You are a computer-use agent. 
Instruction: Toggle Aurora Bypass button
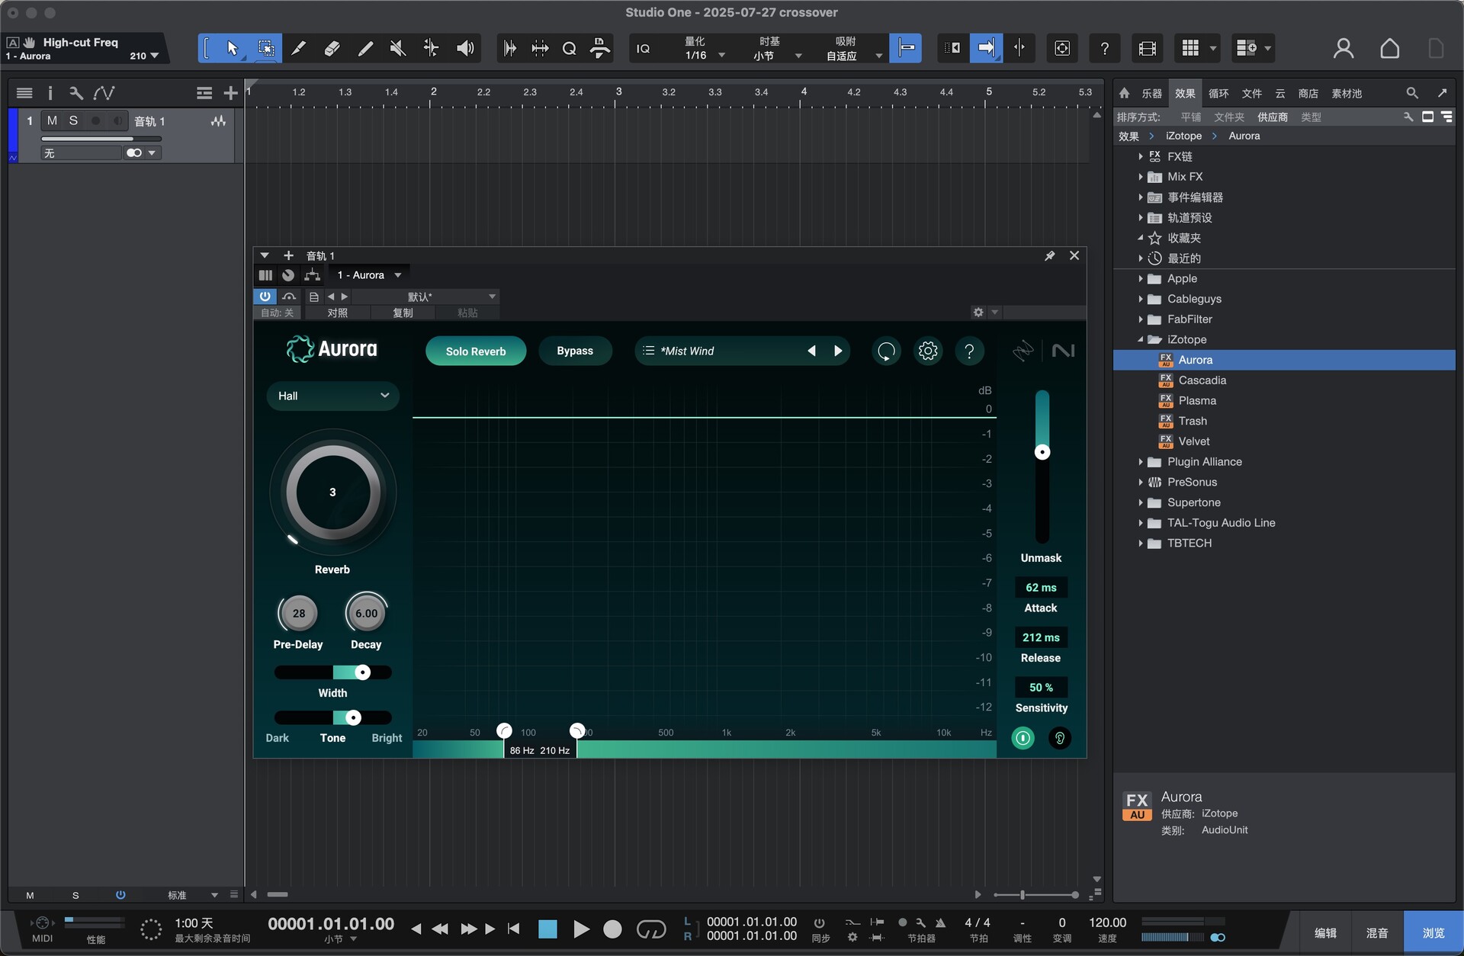(575, 351)
